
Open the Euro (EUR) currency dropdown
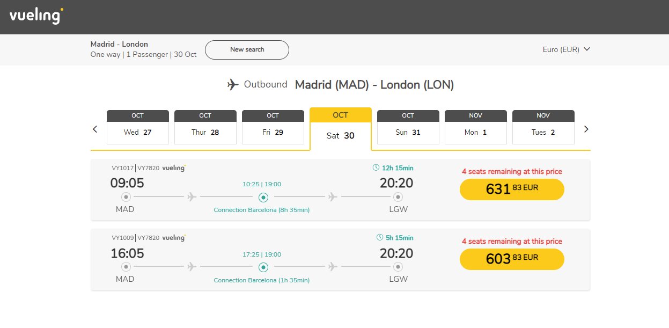[x=566, y=49]
